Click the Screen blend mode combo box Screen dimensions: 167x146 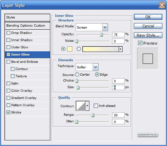pyautogui.click(x=92, y=27)
